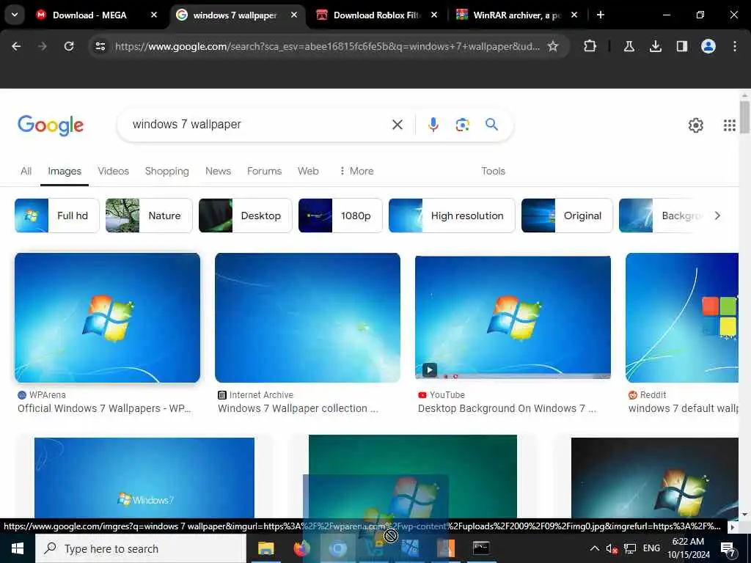Image resolution: width=751 pixels, height=563 pixels.
Task: Switch to the Videos results tab
Action: [113, 171]
